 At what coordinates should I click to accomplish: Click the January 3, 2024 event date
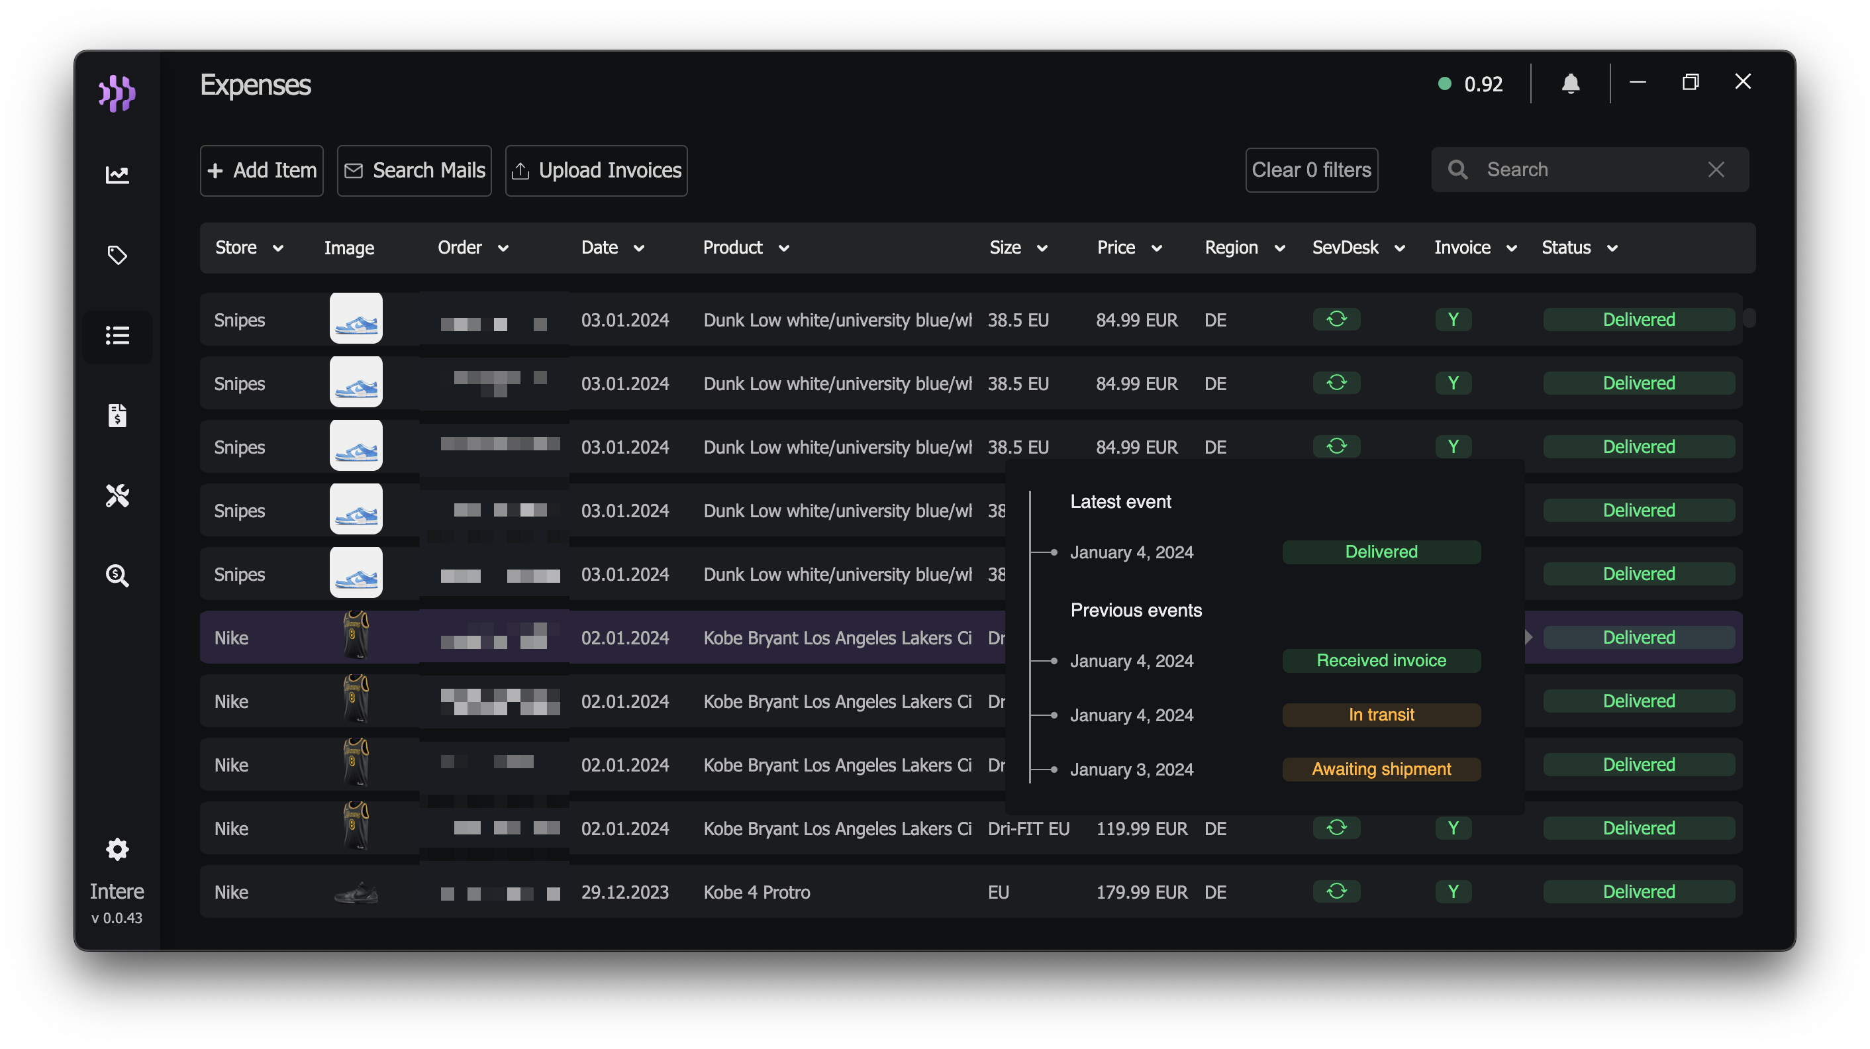(x=1132, y=770)
